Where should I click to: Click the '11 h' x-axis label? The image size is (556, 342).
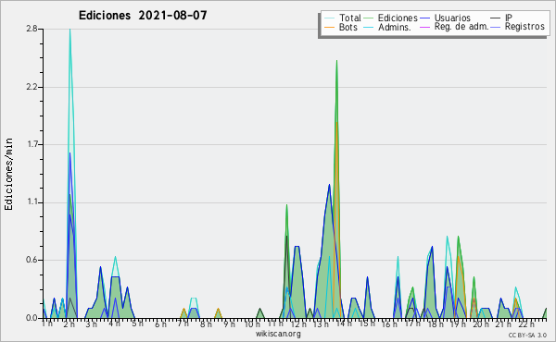coord(275,324)
